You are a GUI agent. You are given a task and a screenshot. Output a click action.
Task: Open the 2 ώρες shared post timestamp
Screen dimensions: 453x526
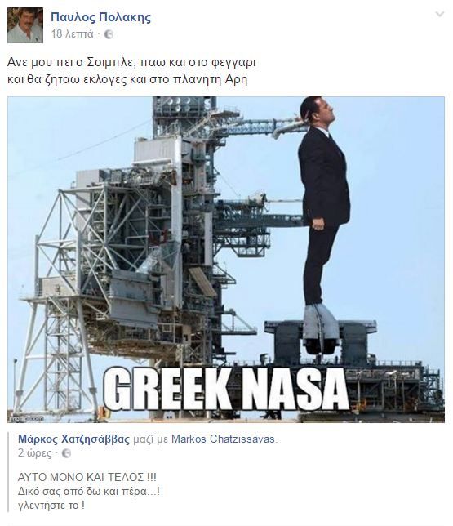35,453
